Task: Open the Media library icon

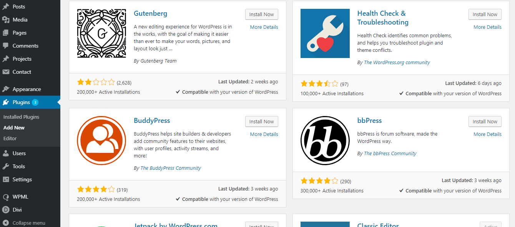Action: click(7, 19)
